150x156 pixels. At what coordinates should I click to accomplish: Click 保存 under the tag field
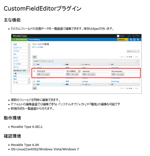pyautogui.click(x=114, y=74)
